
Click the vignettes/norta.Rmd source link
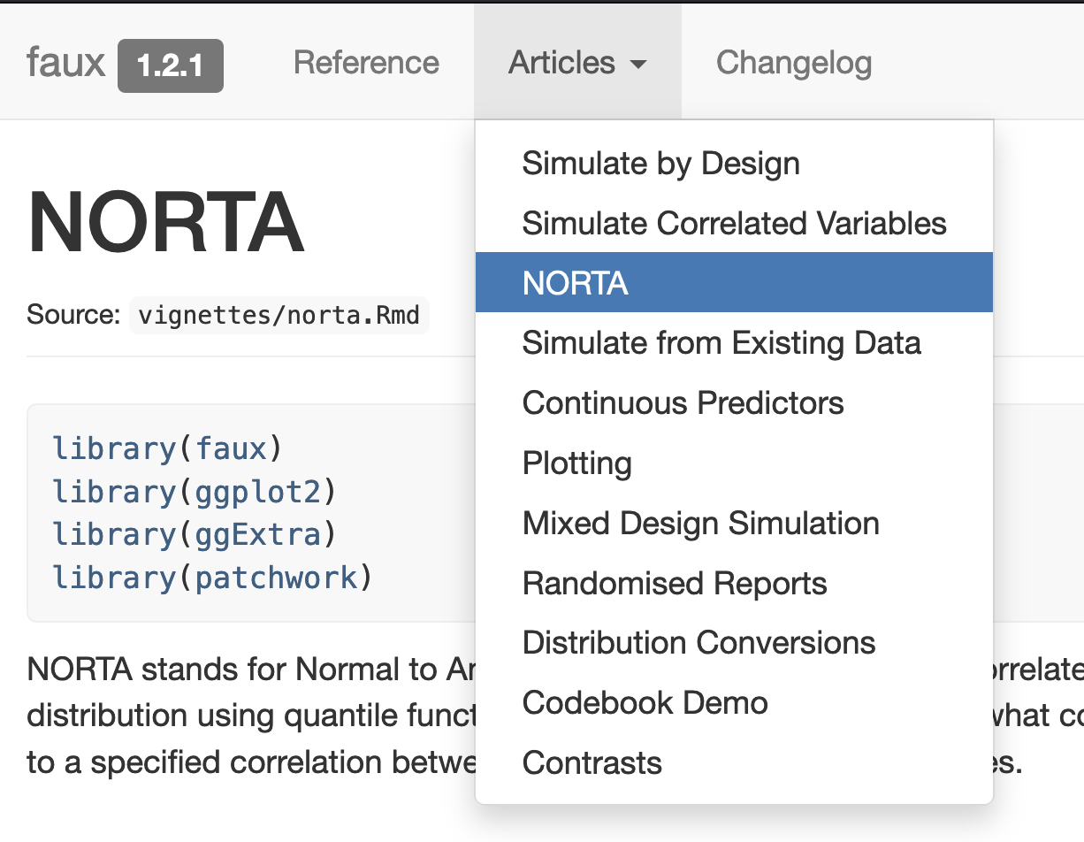coord(279,315)
